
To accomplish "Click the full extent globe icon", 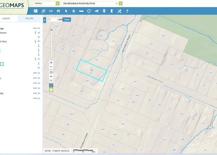I will (x=51, y=72).
